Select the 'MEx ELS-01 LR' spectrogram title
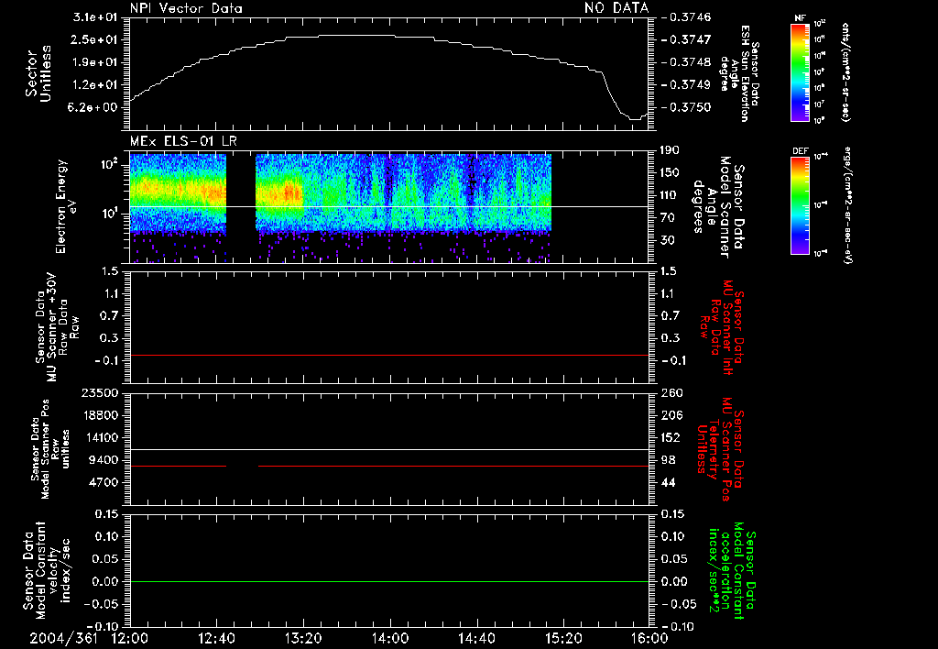 click(x=183, y=142)
